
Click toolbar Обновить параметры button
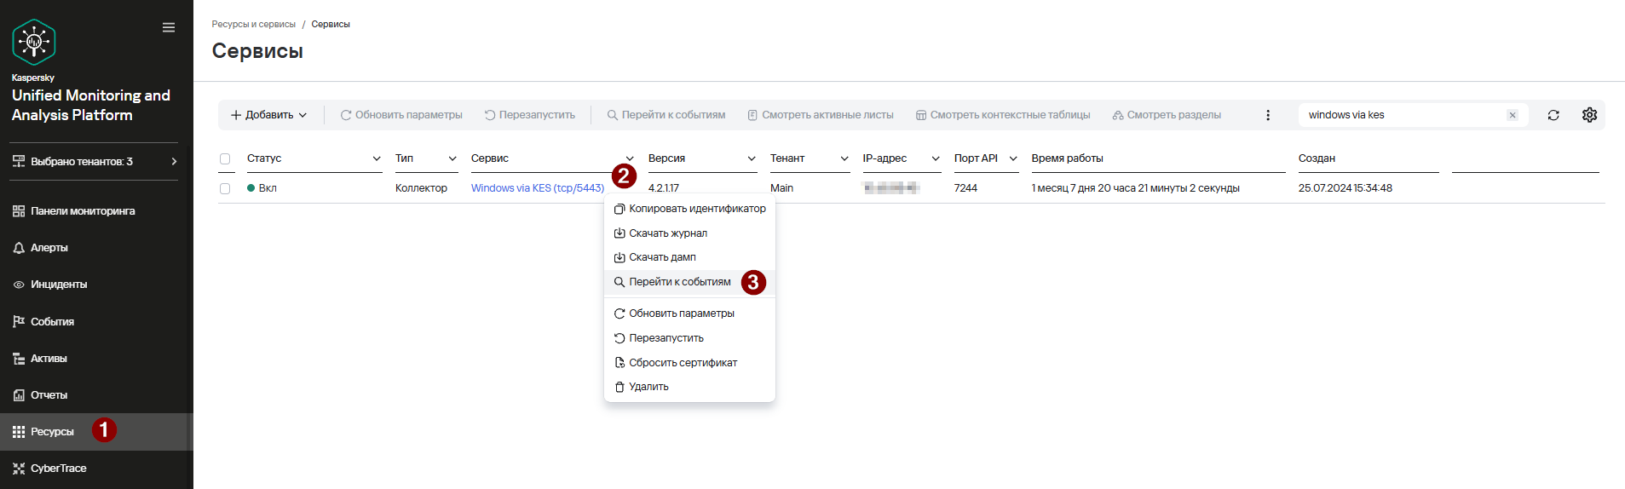(401, 114)
